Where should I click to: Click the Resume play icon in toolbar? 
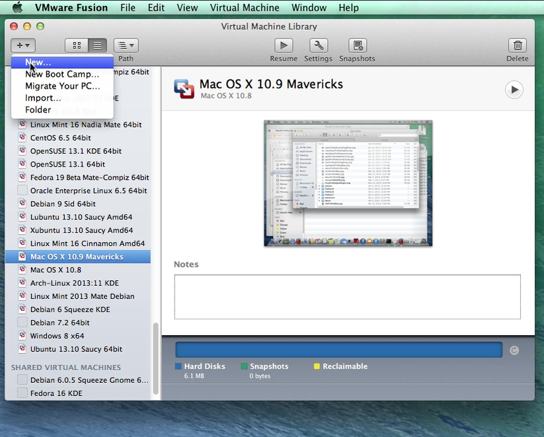tap(284, 46)
